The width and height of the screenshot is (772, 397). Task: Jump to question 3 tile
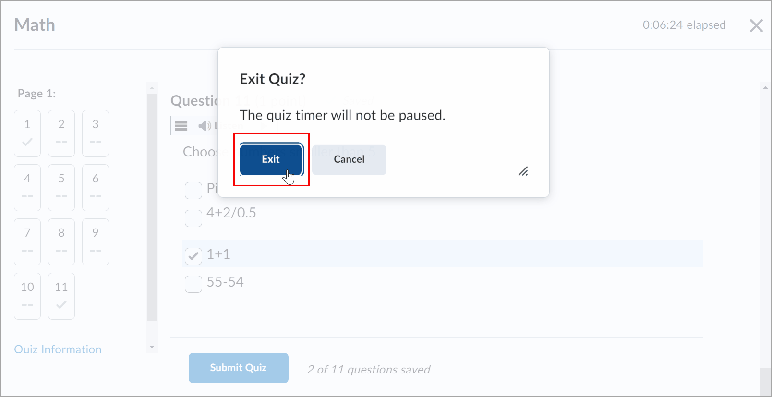point(96,133)
